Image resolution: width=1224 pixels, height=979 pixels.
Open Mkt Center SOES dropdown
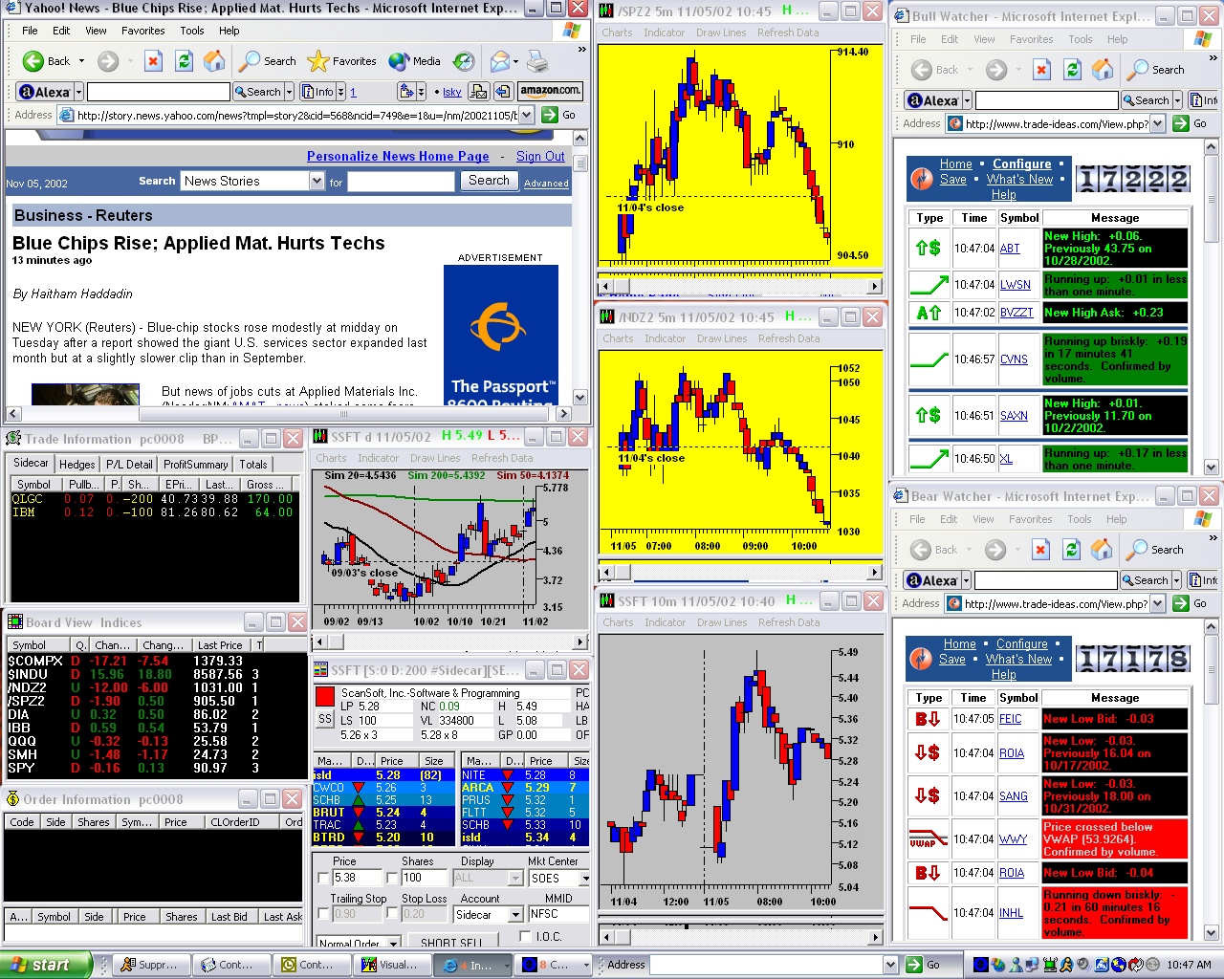(584, 878)
